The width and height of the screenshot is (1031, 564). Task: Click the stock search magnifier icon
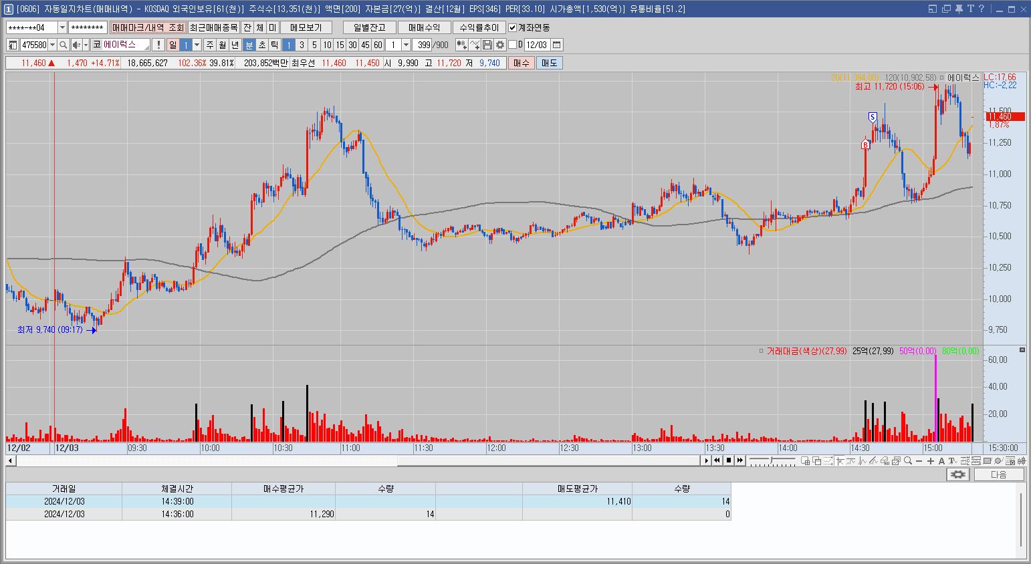pos(63,45)
